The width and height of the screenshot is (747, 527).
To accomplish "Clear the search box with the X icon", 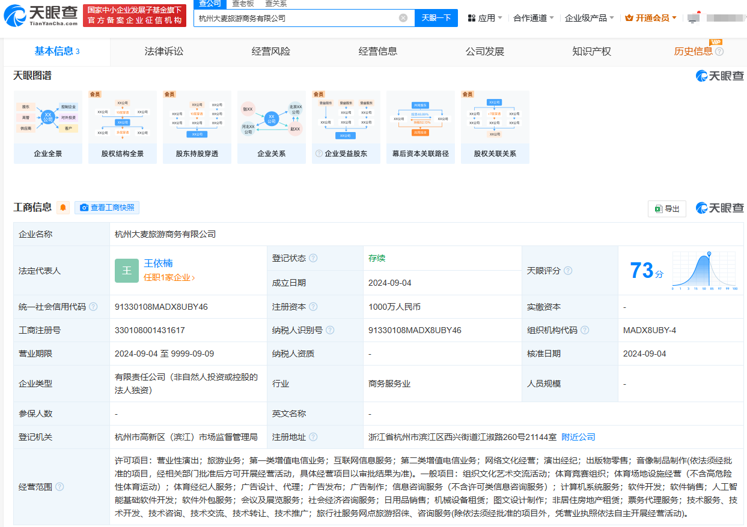I will point(403,18).
